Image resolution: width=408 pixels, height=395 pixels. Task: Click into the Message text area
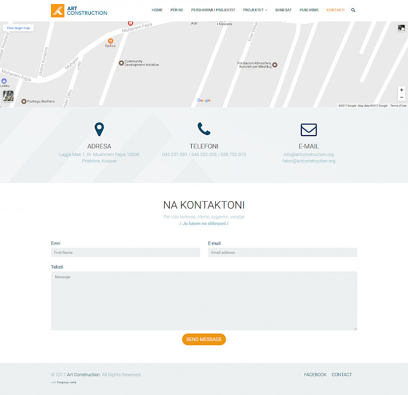pos(204,301)
